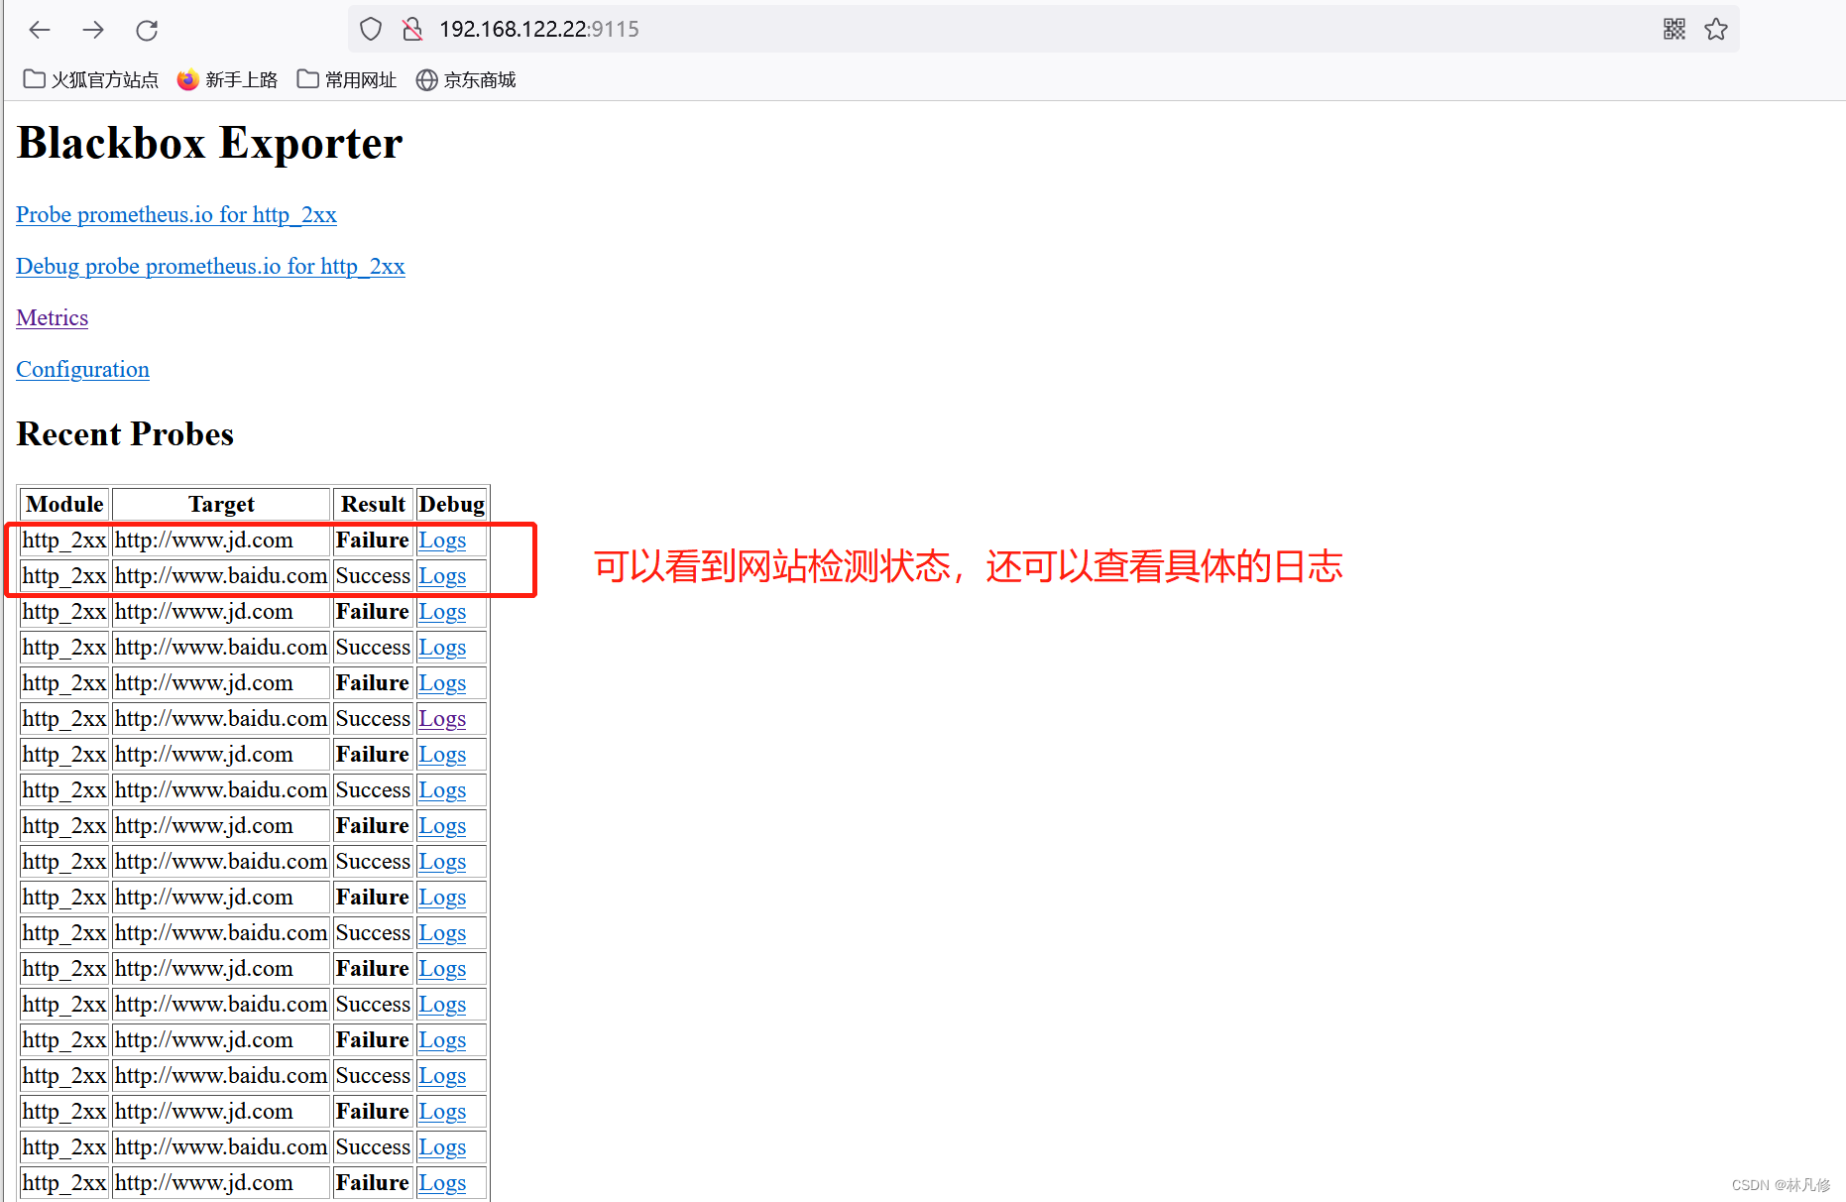Open the shield tracking protection icon

371,29
